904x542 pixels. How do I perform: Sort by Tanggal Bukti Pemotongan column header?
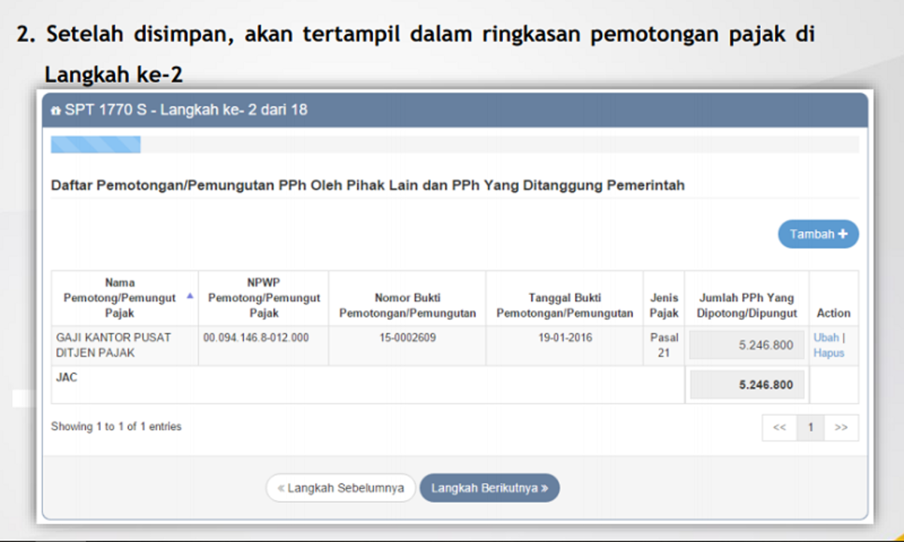click(x=564, y=305)
